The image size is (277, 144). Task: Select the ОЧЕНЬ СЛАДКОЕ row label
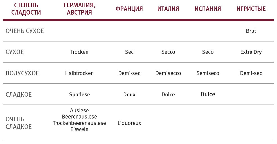19,123
